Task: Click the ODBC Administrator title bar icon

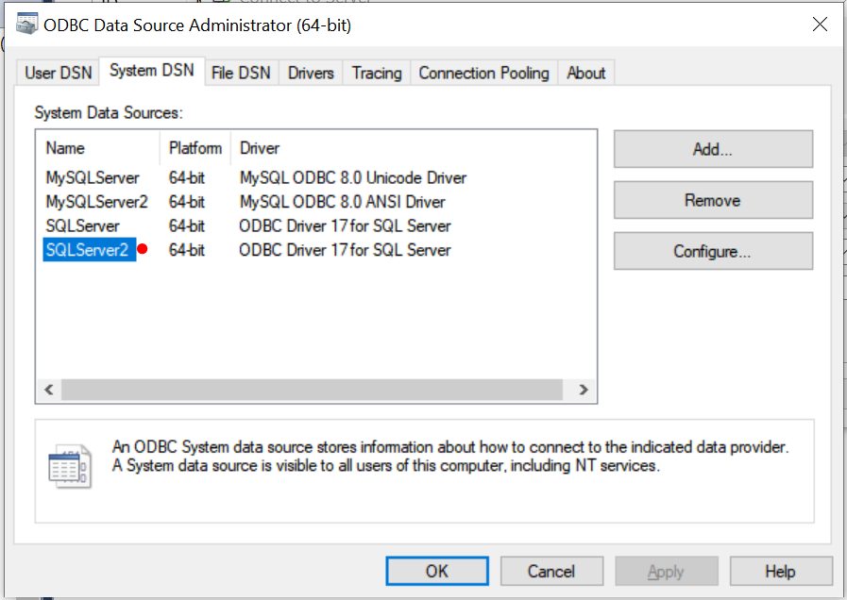Action: click(26, 24)
